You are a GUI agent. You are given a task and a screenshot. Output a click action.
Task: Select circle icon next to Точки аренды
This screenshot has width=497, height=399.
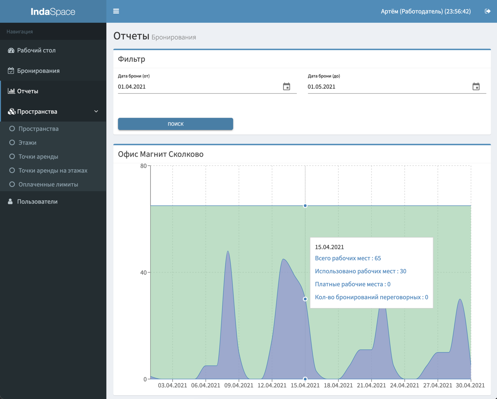coord(12,156)
